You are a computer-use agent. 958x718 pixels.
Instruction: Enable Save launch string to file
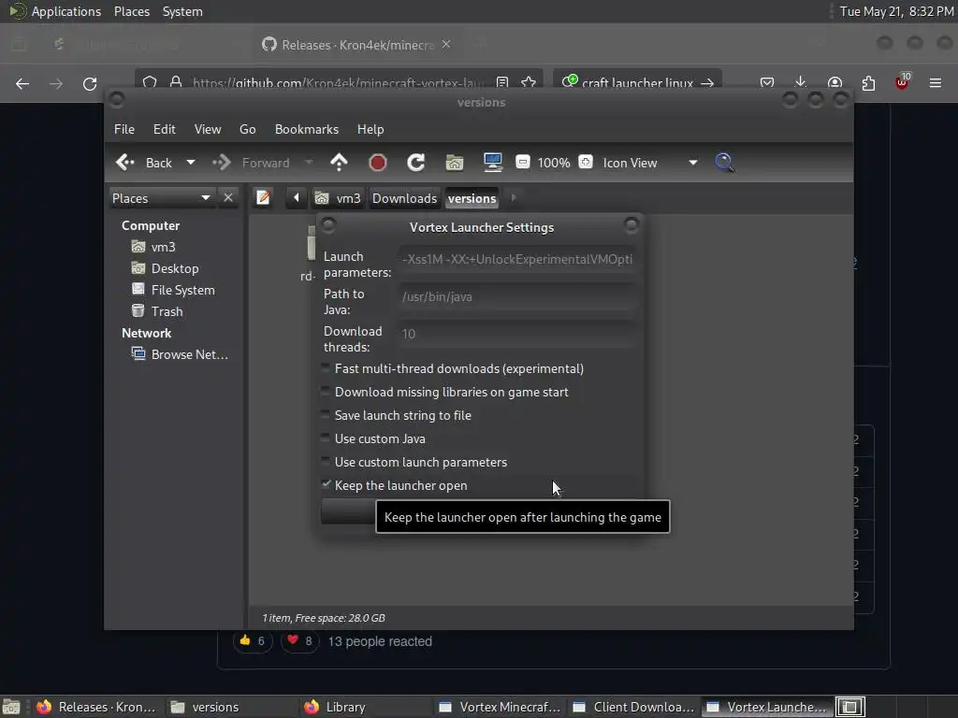tap(325, 414)
